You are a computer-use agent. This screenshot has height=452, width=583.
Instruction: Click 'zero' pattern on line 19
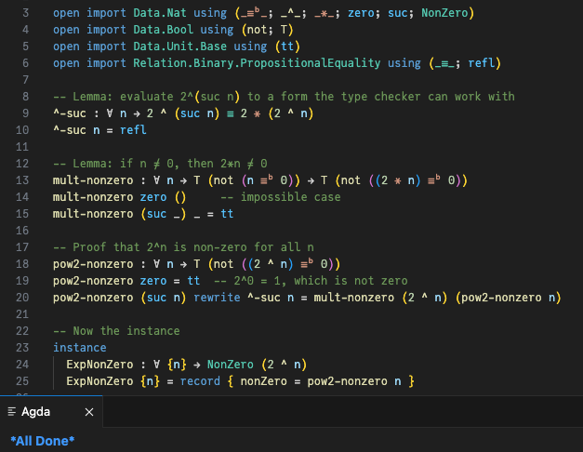tap(153, 281)
